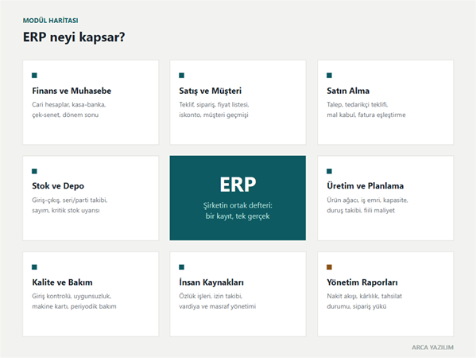Select the Kalite ve Bakım title

point(62,282)
